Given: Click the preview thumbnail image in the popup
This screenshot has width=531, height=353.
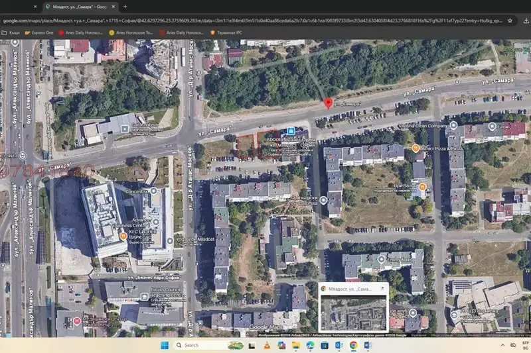Looking at the screenshot, I should click(x=353, y=313).
